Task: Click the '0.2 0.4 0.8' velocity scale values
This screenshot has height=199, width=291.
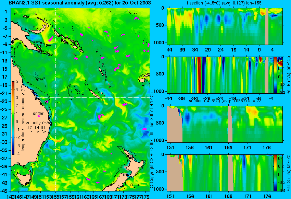Action: (x=36, y=127)
